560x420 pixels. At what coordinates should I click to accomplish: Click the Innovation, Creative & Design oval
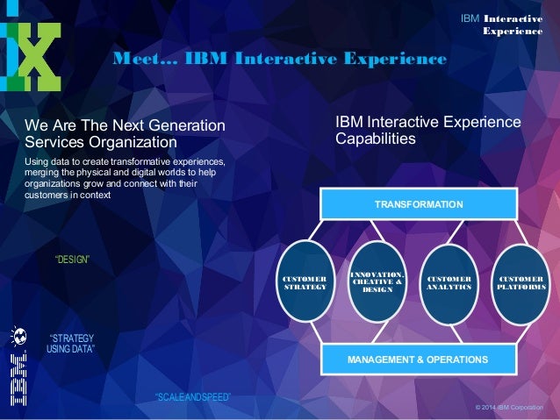(377, 282)
